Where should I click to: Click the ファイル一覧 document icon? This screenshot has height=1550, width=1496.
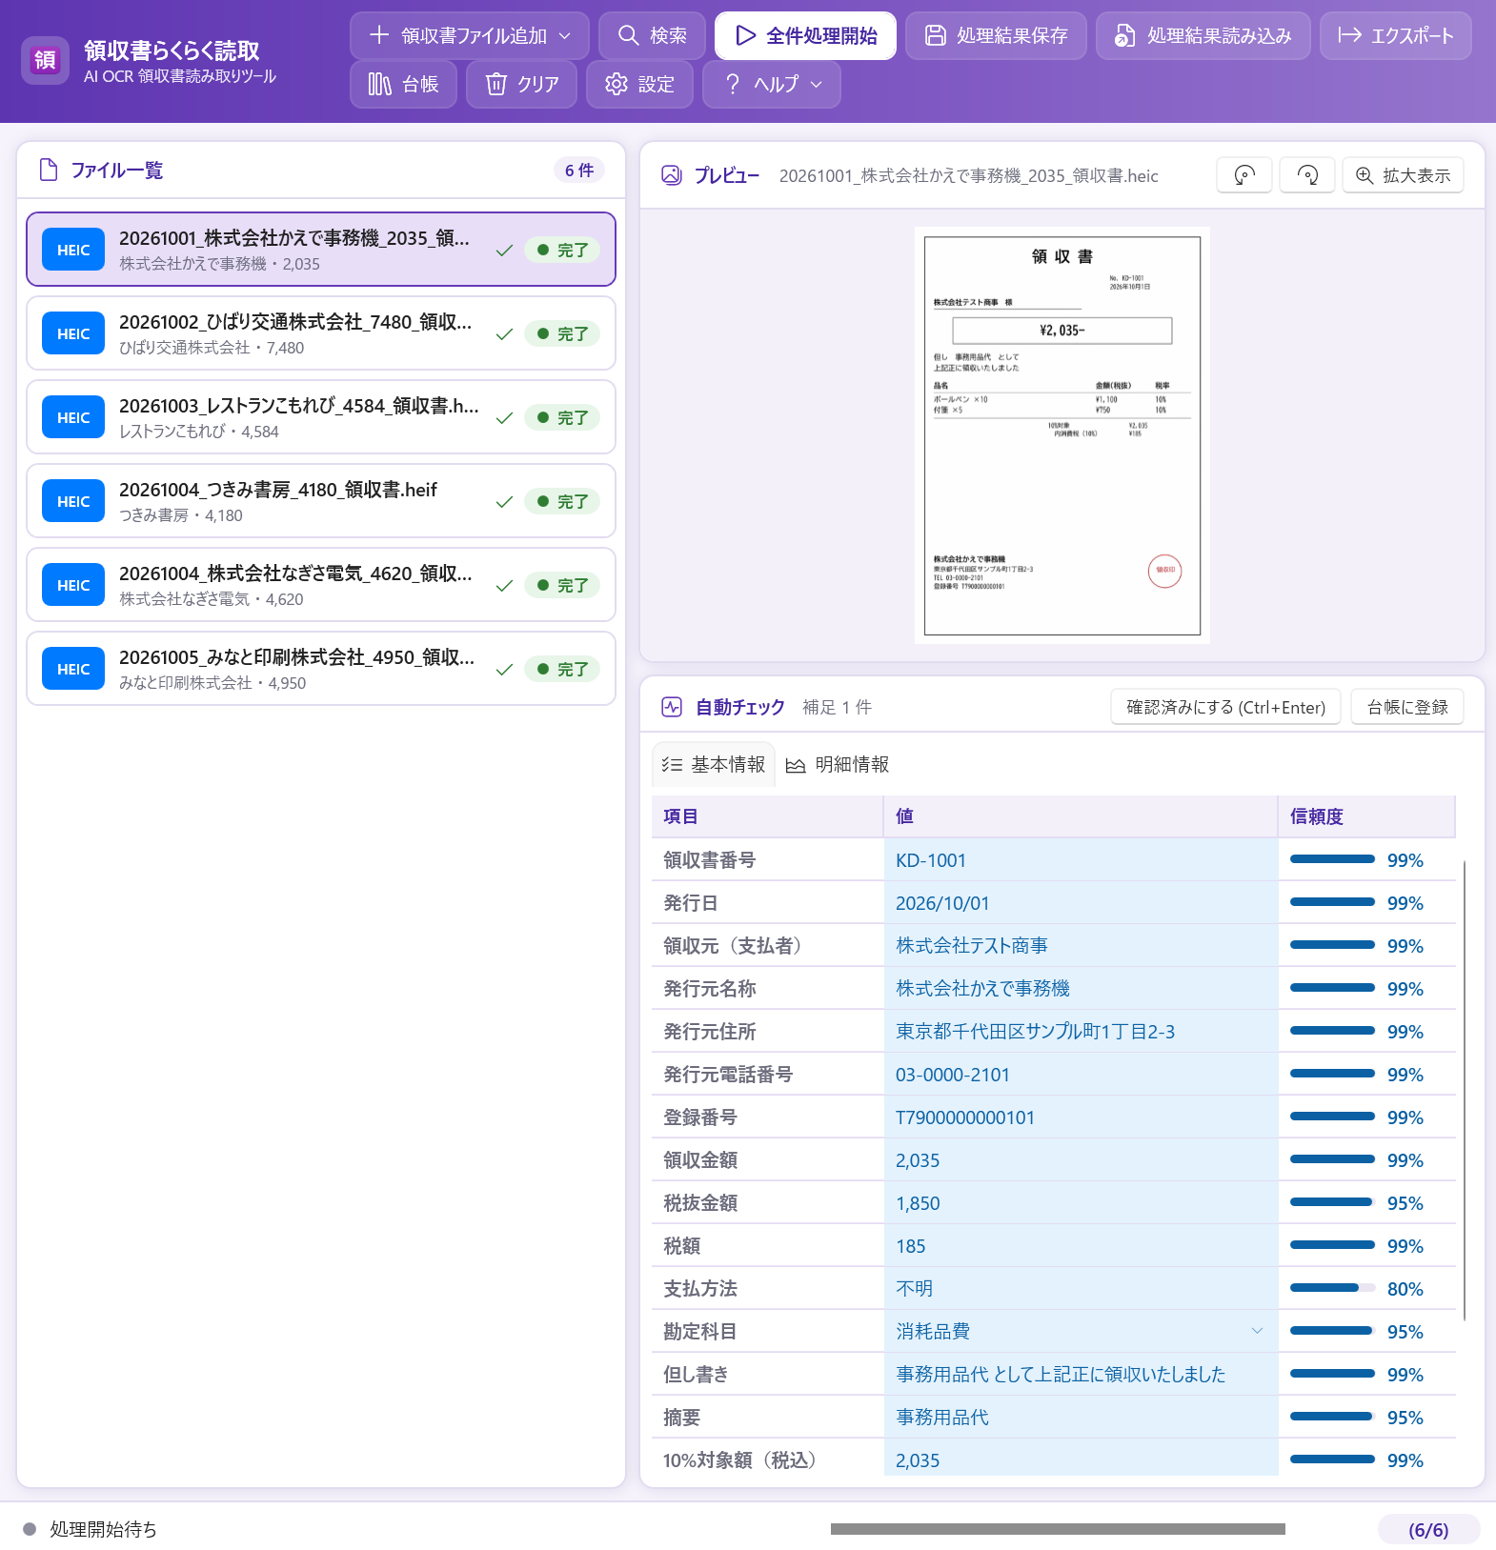click(x=49, y=170)
